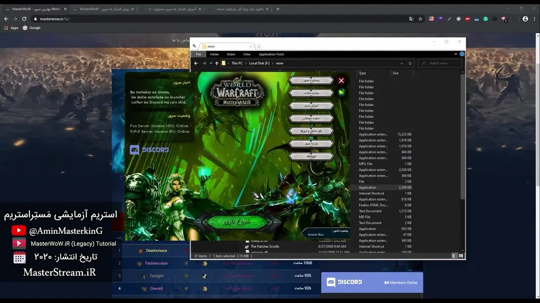This screenshot has height=303, width=540.
Task: Switch Explorer to details view icon
Action: (454, 255)
